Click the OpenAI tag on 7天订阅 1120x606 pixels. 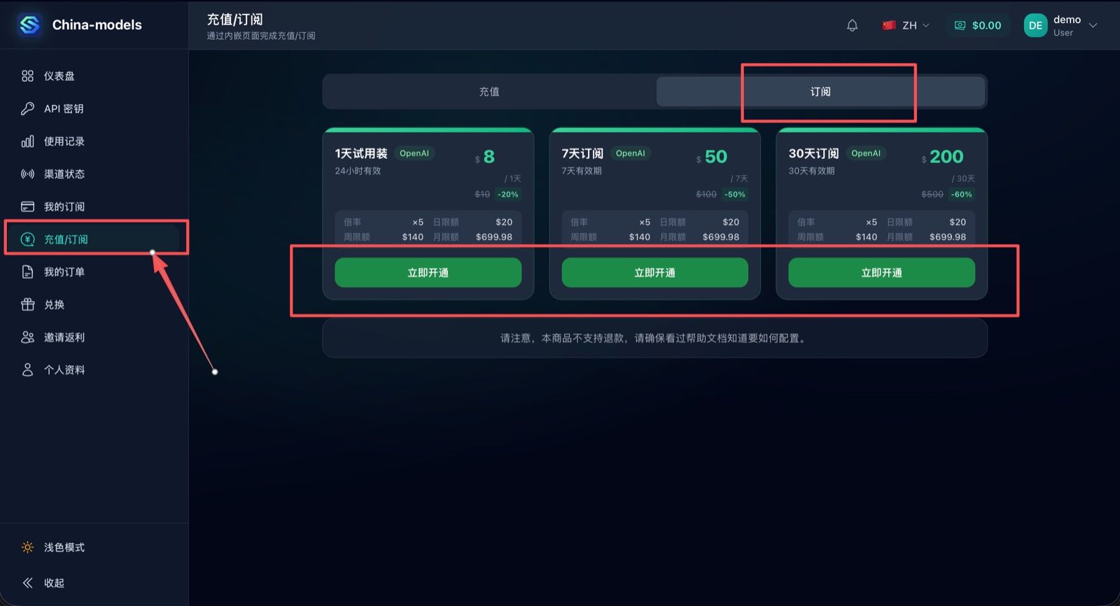click(631, 153)
